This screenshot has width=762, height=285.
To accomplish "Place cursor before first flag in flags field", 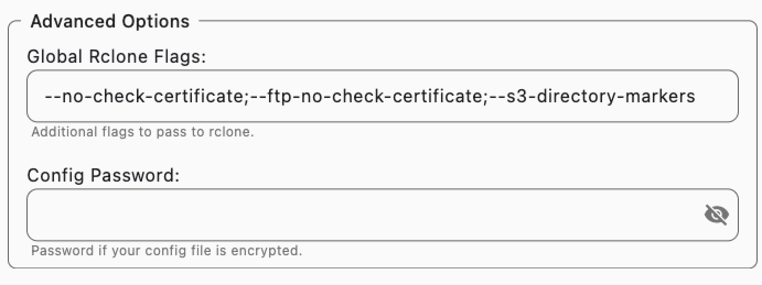I will pyautogui.click(x=45, y=97).
